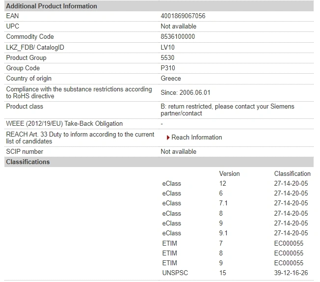This screenshot has height=282, width=320.
Task: Select the ETIM version 7 code EC000055
Action: tap(289, 243)
